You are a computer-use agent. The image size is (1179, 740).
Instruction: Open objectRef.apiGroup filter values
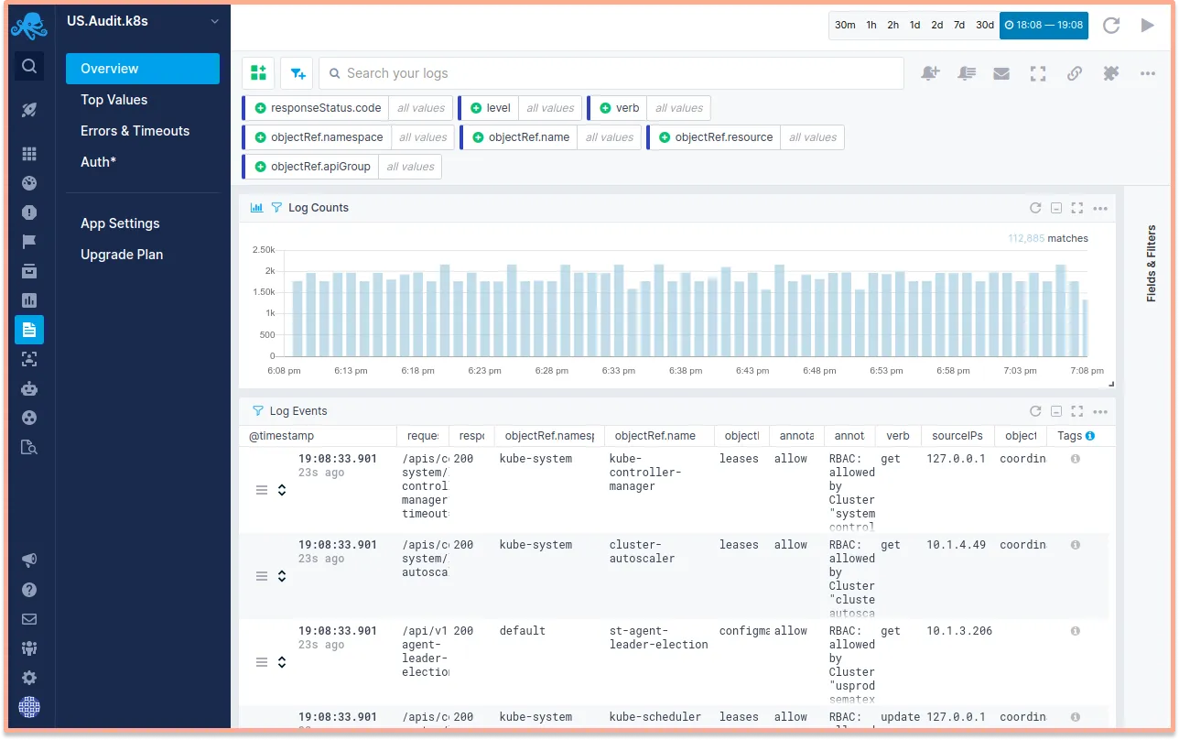click(410, 167)
